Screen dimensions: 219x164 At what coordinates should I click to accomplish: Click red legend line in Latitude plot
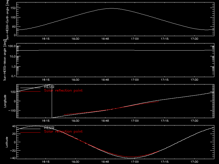(30, 133)
